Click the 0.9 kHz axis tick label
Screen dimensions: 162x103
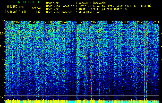2,59
